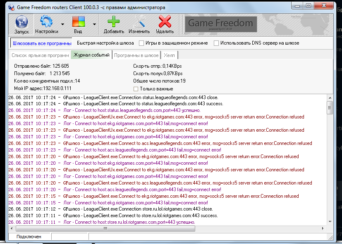Image resolution: width=342 pixels, height=244 pixels.
Task: Switch to Список ярлыков программ tab
Action: [x=40, y=55]
